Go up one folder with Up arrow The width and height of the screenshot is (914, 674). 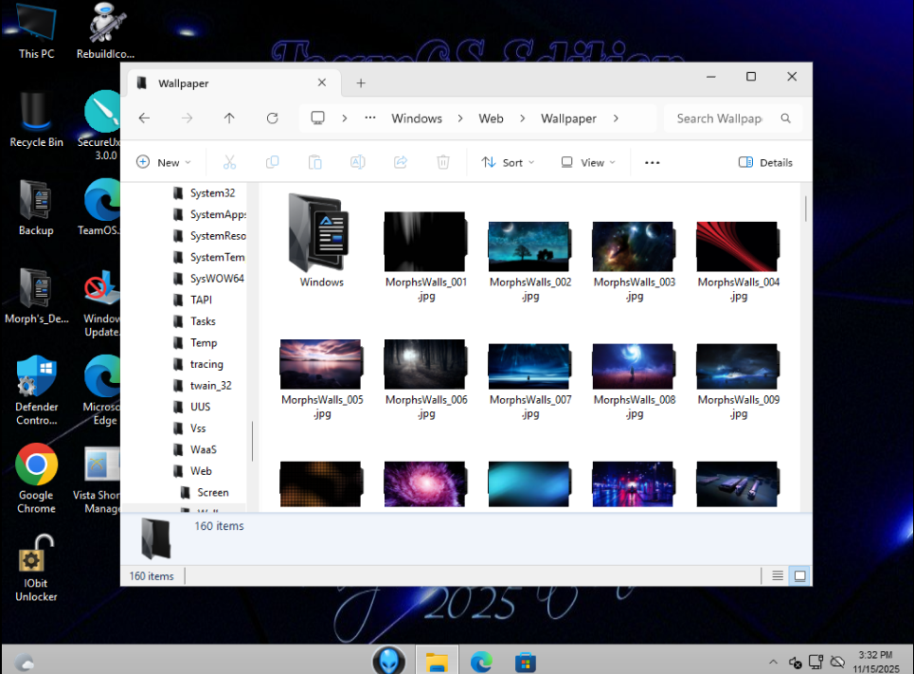click(x=229, y=118)
